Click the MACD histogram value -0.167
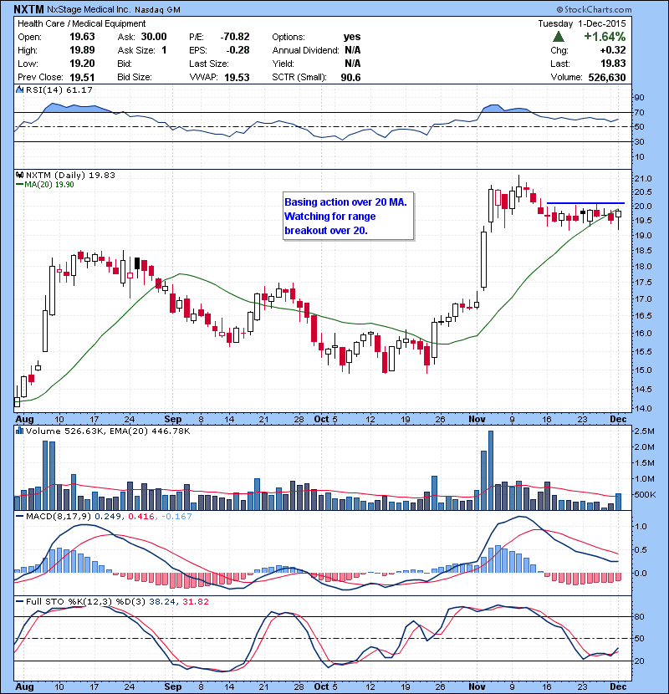Viewport: 669px width, 694px height. point(176,516)
